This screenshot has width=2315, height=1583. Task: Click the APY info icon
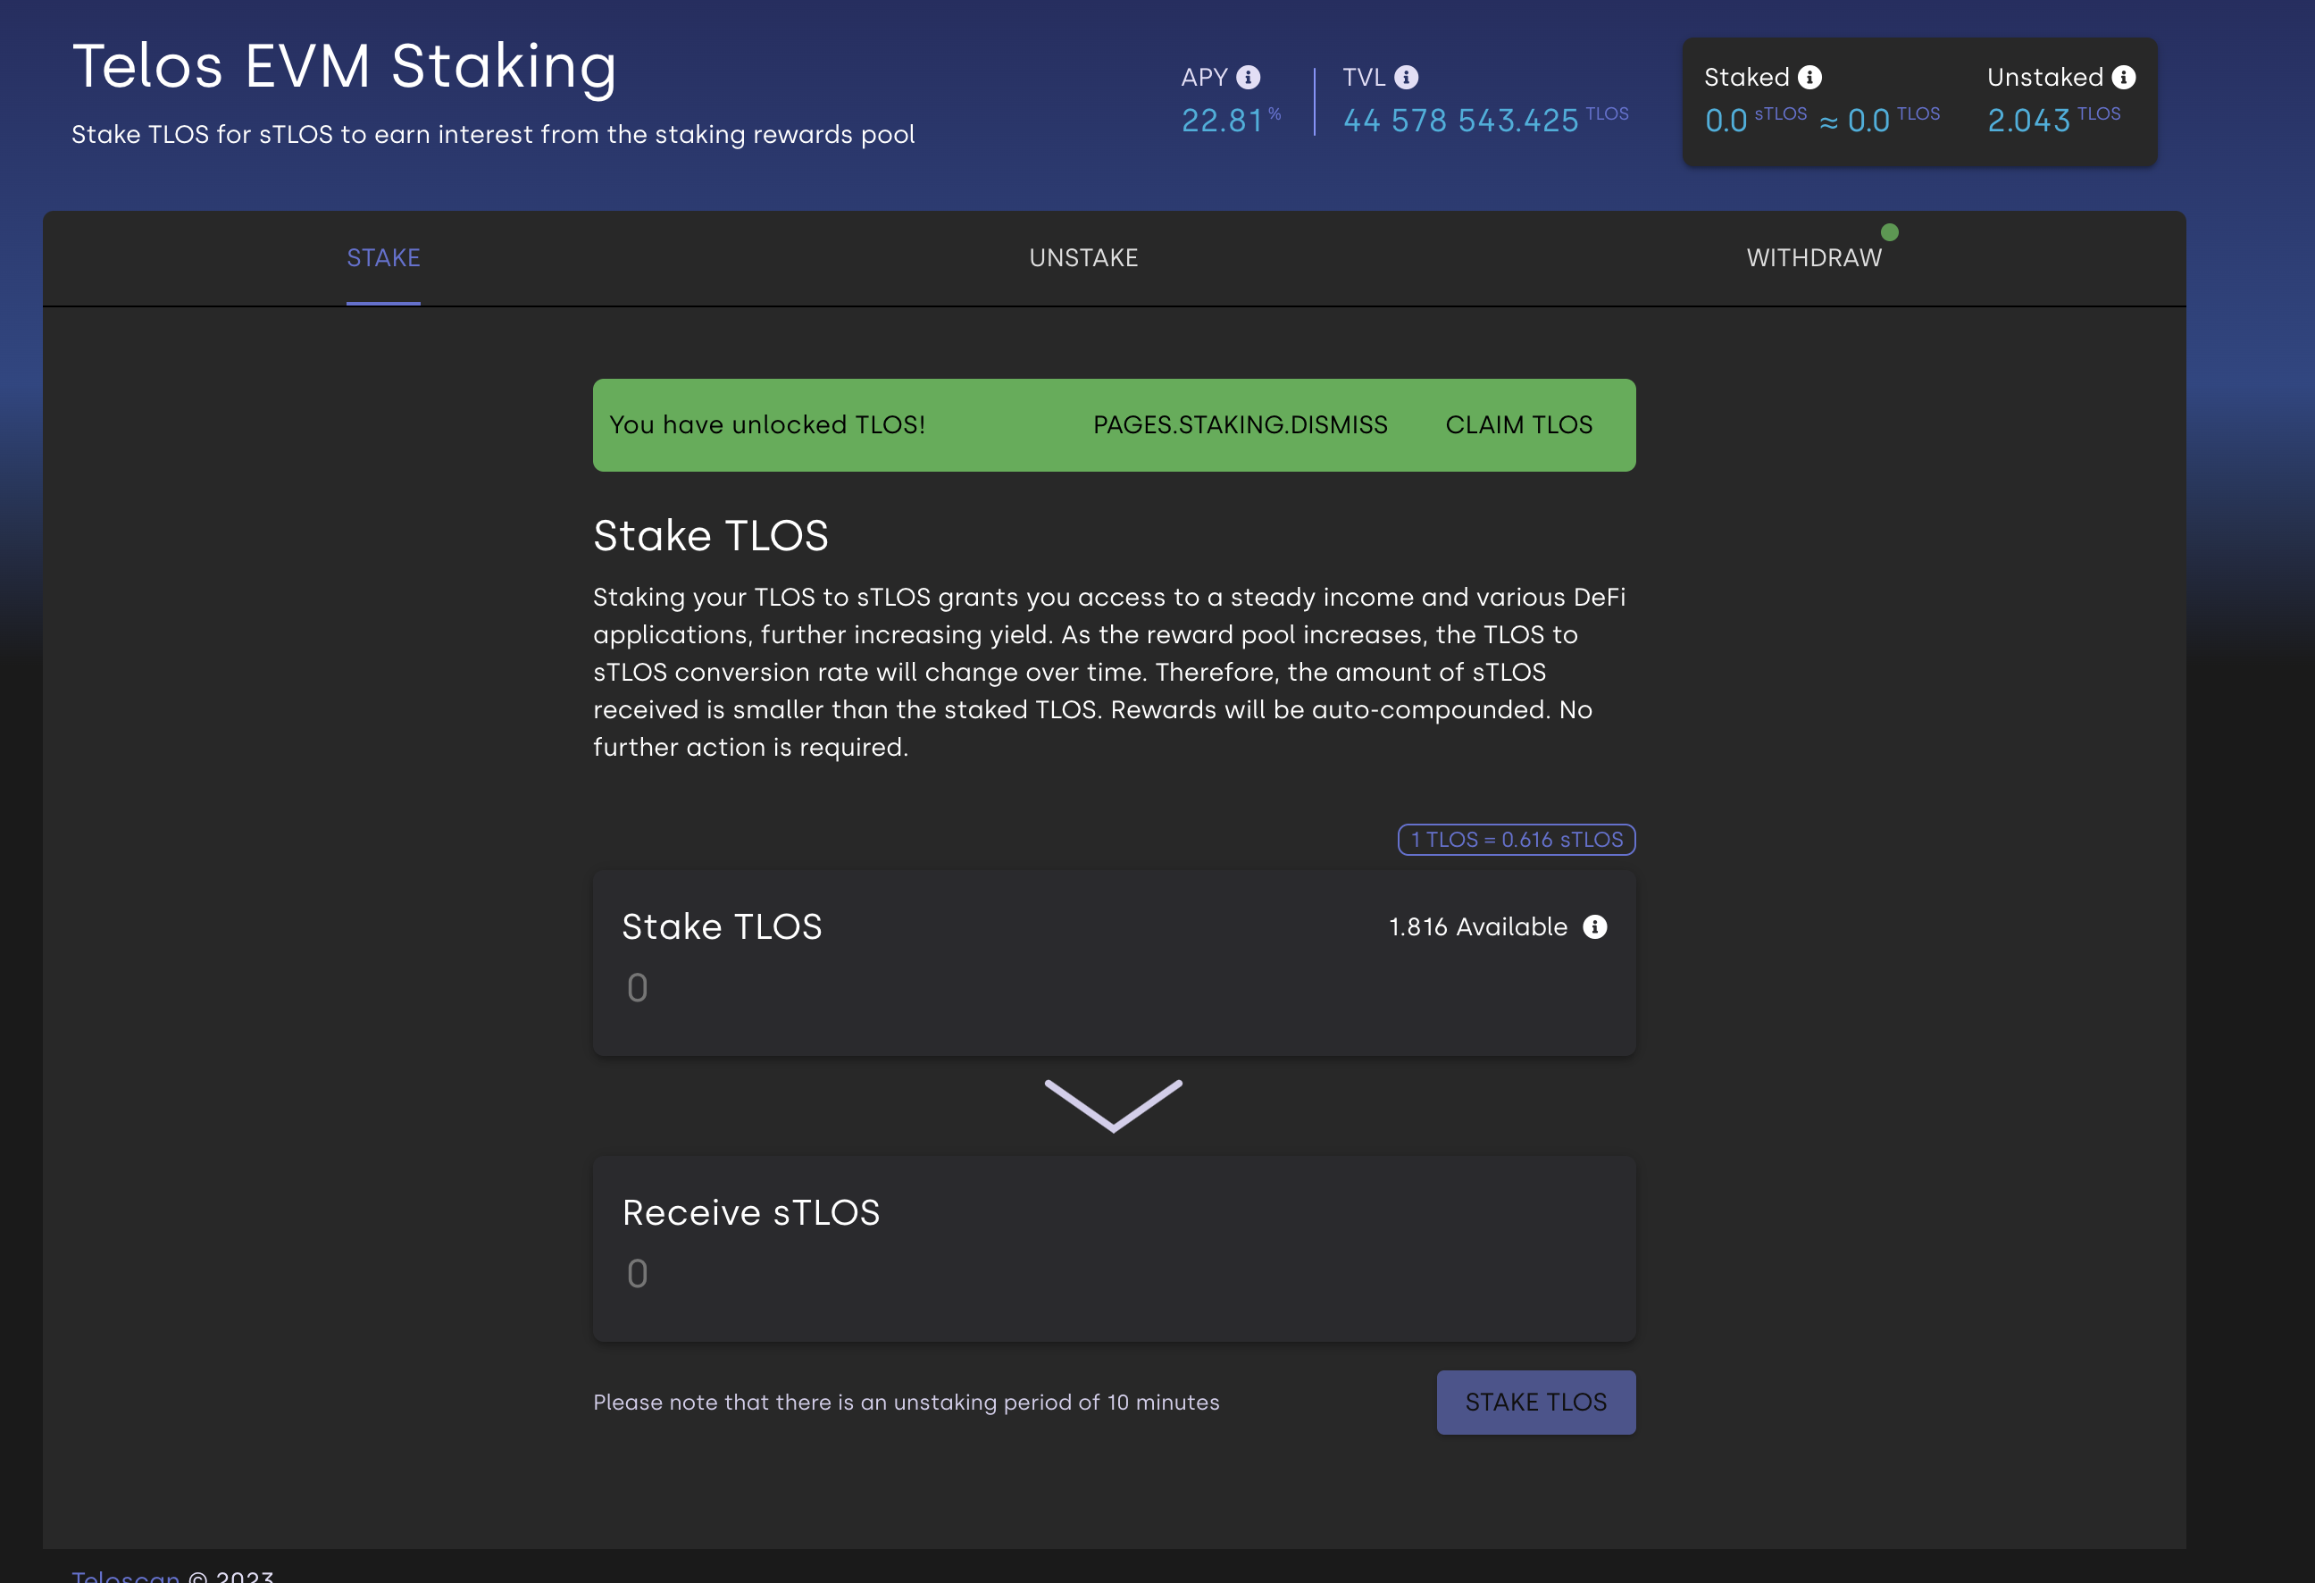1248,77
